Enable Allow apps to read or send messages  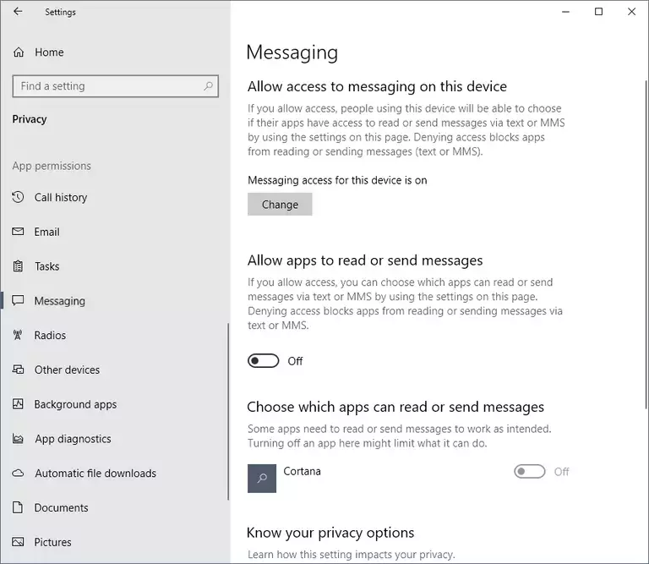tap(264, 361)
